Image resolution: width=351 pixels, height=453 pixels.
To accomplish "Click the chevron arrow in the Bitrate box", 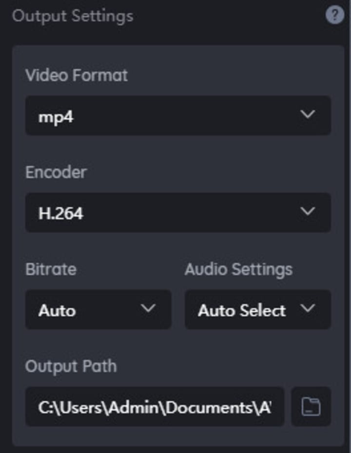I will (148, 308).
